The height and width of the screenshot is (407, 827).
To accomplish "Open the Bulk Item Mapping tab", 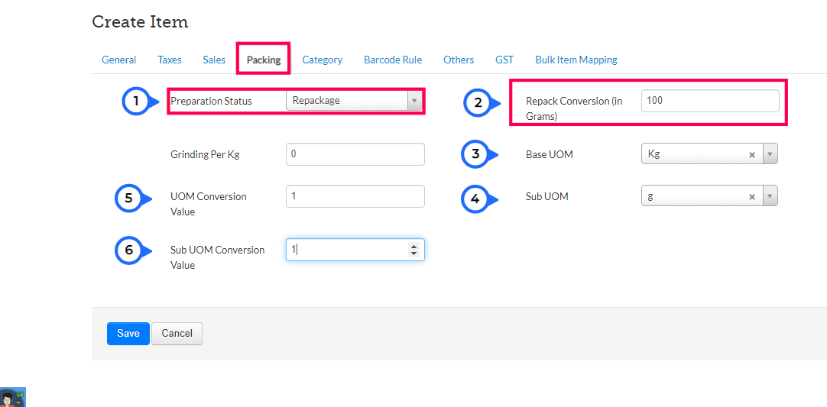I will point(576,60).
